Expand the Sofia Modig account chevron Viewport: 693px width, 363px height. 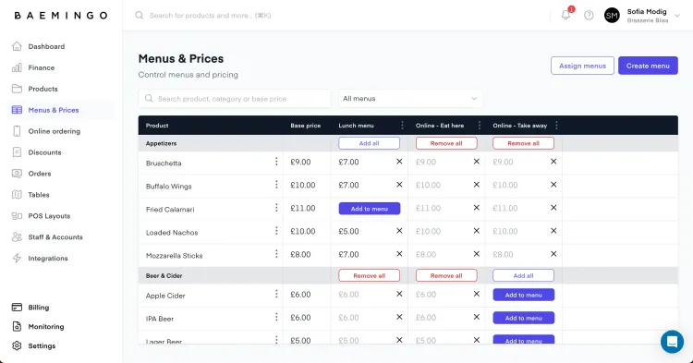coord(676,16)
